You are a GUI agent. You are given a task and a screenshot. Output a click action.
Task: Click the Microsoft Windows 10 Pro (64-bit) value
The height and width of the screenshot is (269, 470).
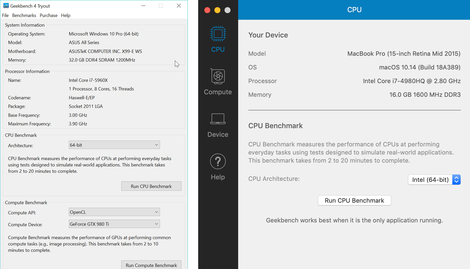coord(104,34)
